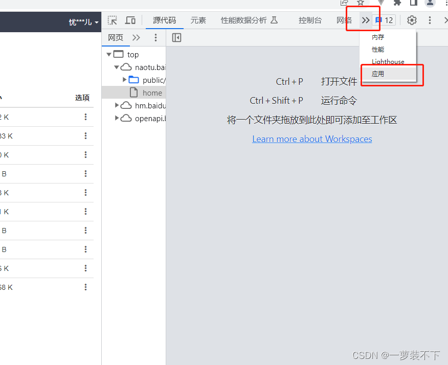Open the user account dropdown in page header
This screenshot has width=448, height=365.
click(x=83, y=22)
